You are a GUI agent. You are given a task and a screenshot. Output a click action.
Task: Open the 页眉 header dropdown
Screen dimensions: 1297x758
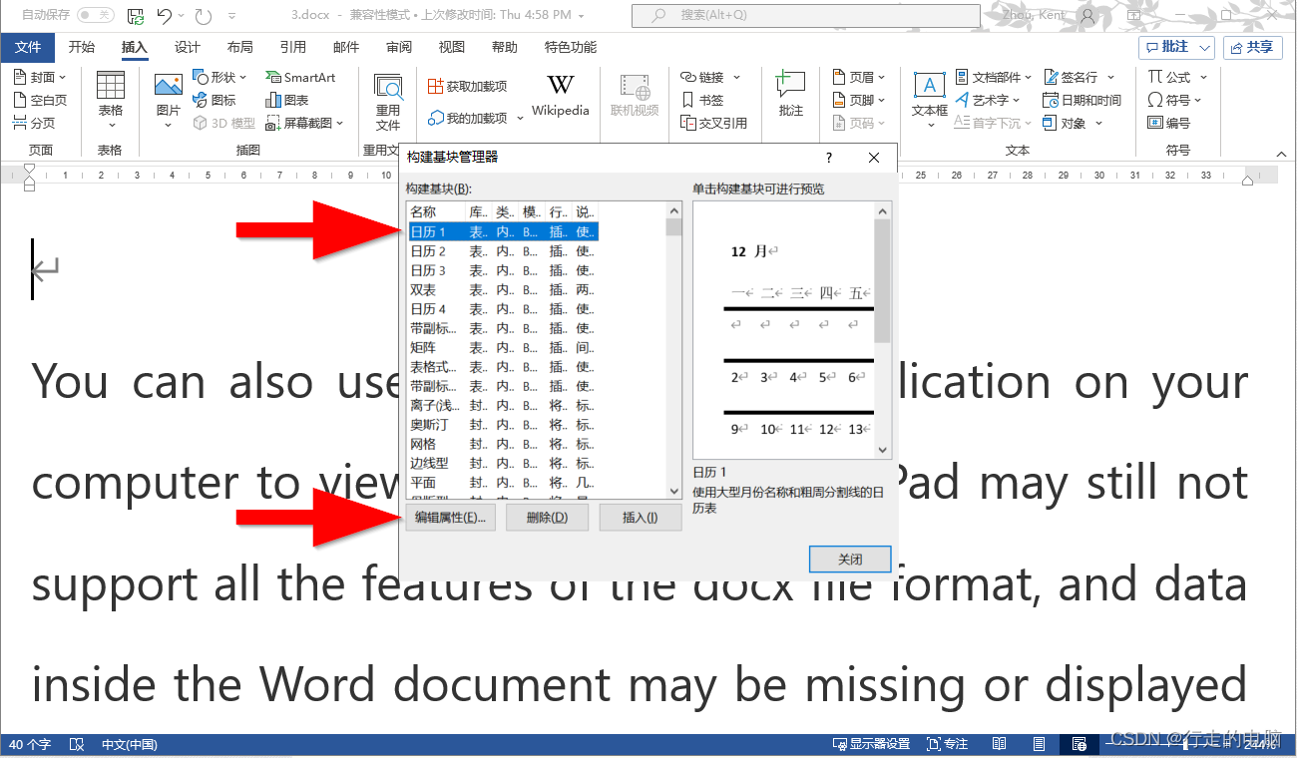tap(859, 77)
